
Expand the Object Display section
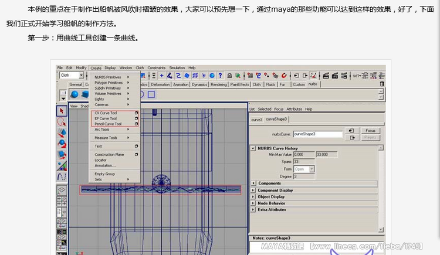[x=253, y=197]
